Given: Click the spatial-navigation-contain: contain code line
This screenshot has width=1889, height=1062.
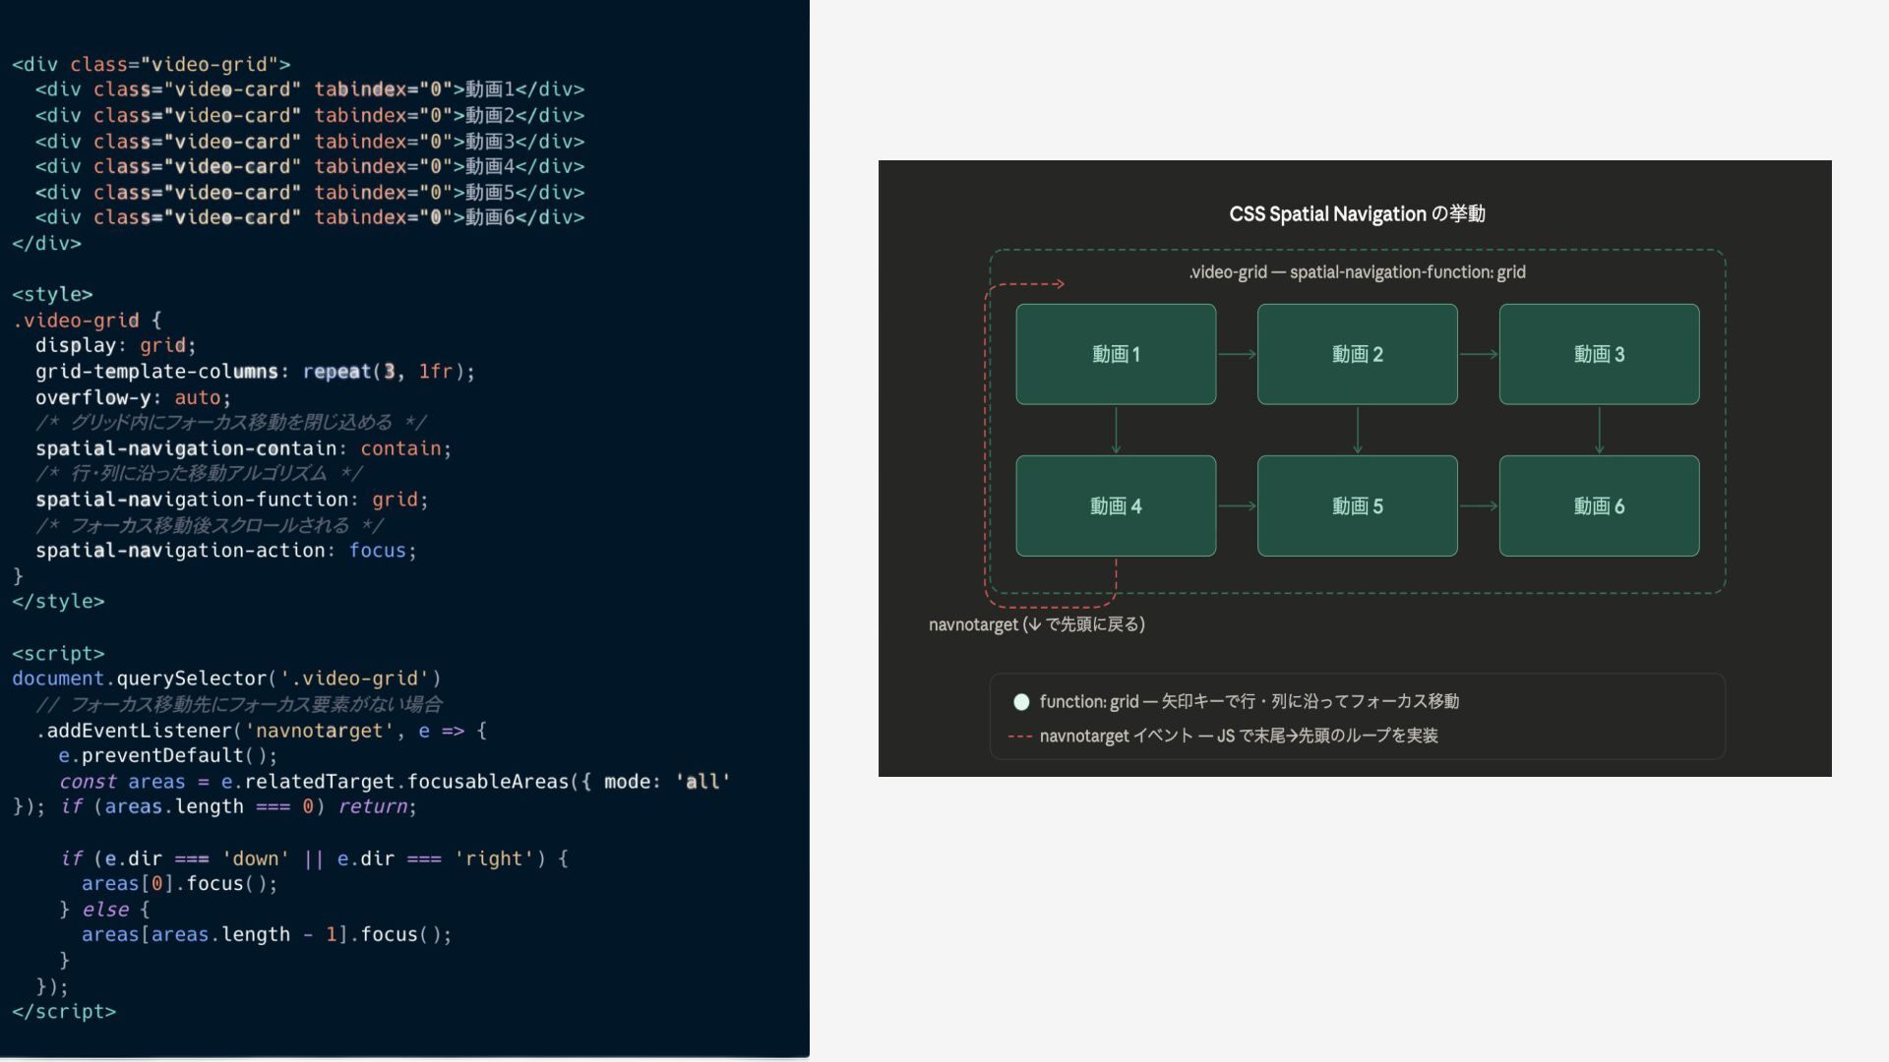Looking at the screenshot, I should [243, 448].
